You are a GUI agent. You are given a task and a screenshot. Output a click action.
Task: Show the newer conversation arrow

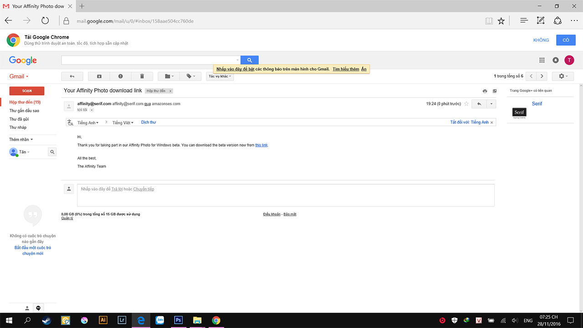[531, 77]
